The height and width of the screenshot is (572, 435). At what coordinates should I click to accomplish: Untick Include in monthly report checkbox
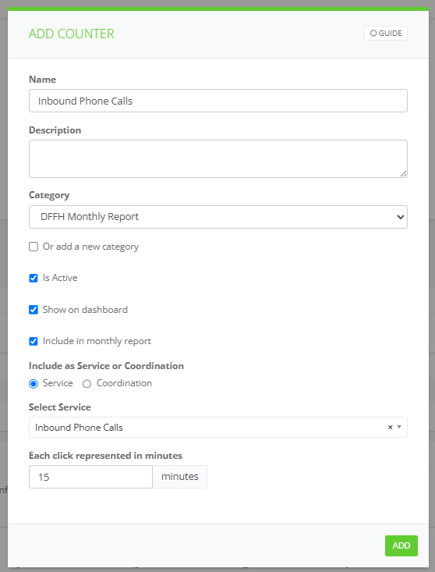click(34, 341)
